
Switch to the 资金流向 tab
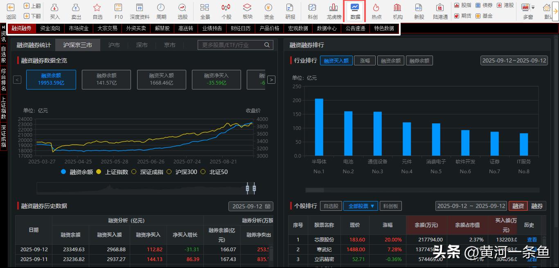coord(50,29)
